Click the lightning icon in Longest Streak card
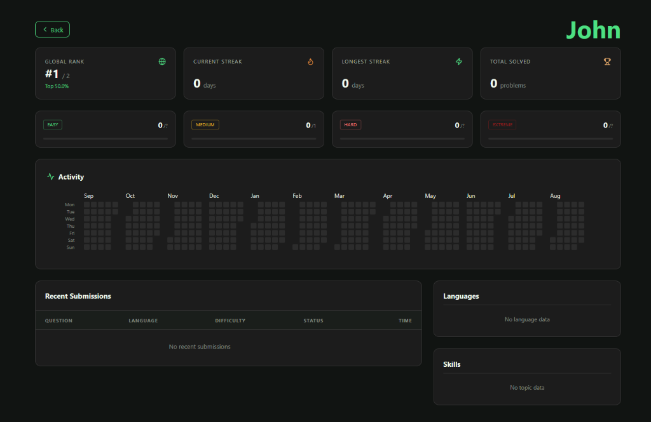Viewport: 651px width, 422px height. tap(459, 62)
